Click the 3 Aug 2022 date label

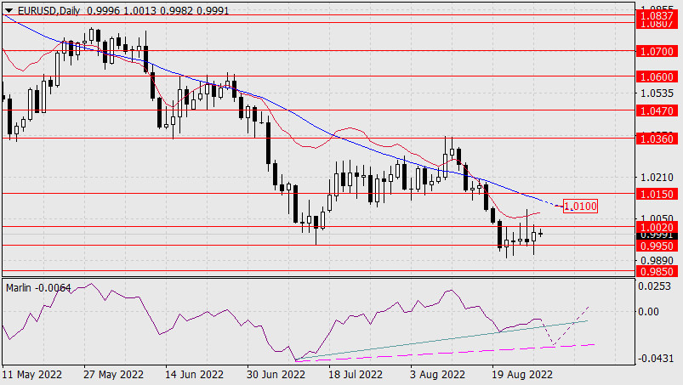(436, 374)
